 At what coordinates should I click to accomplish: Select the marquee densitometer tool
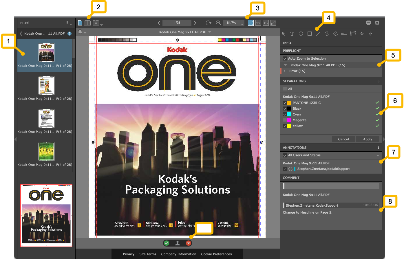click(x=353, y=34)
